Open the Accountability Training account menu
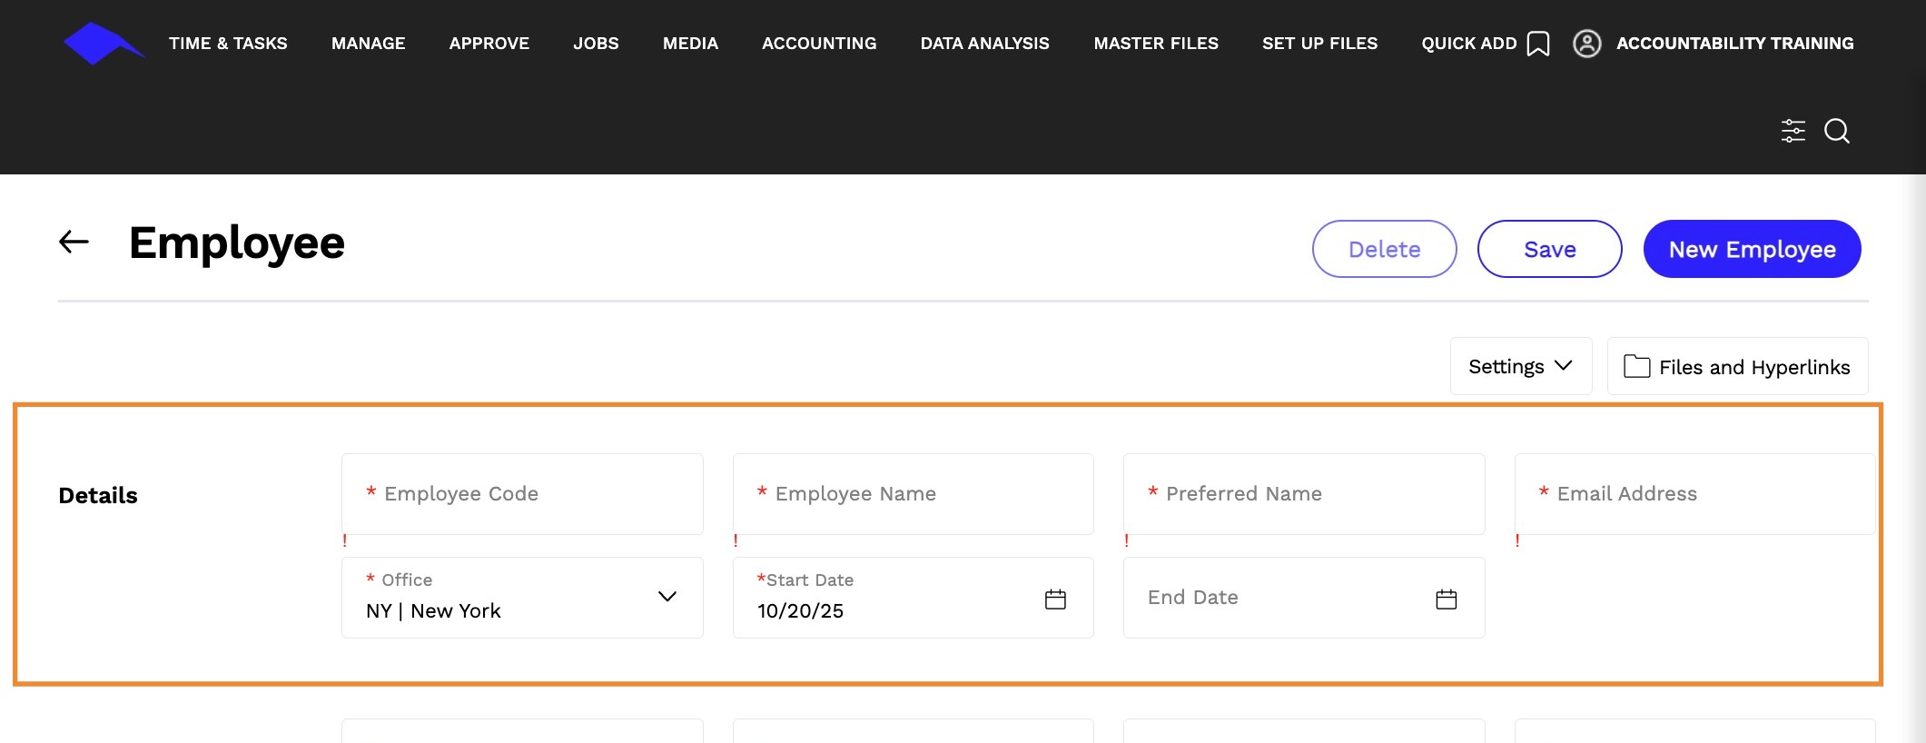 pyautogui.click(x=1735, y=44)
